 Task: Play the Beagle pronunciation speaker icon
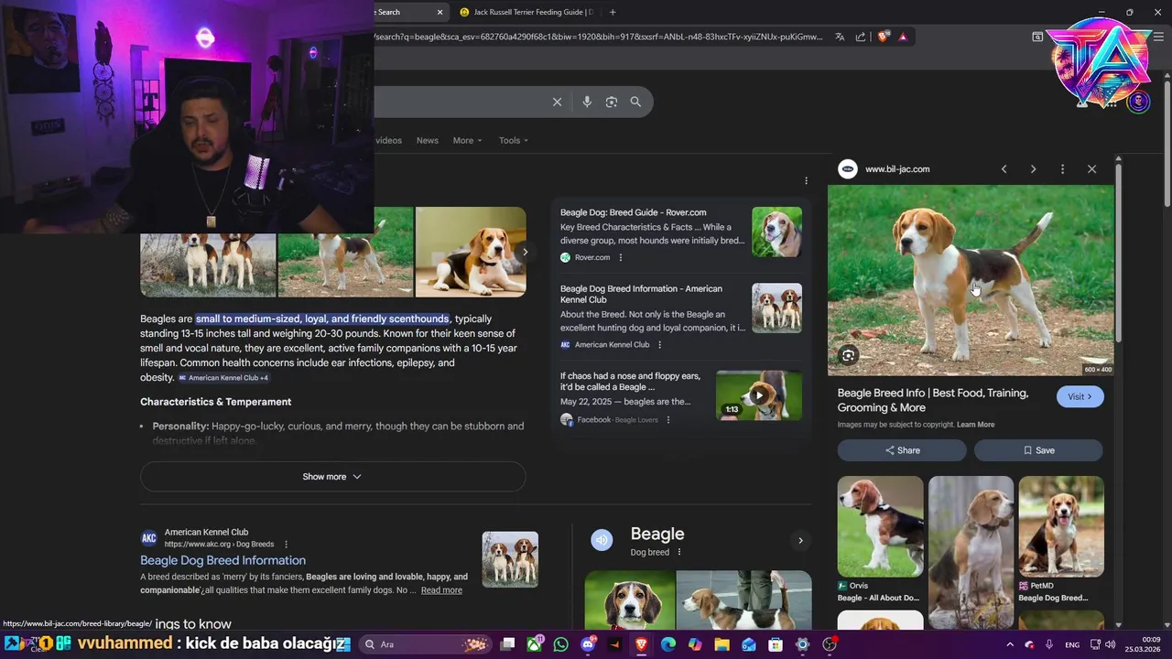[602, 540]
